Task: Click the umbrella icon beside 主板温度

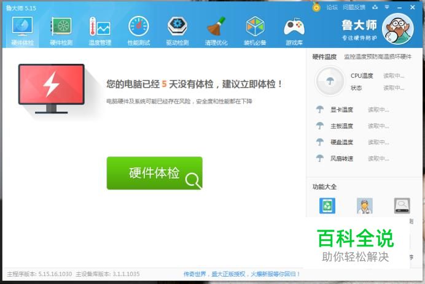Action: (320, 126)
